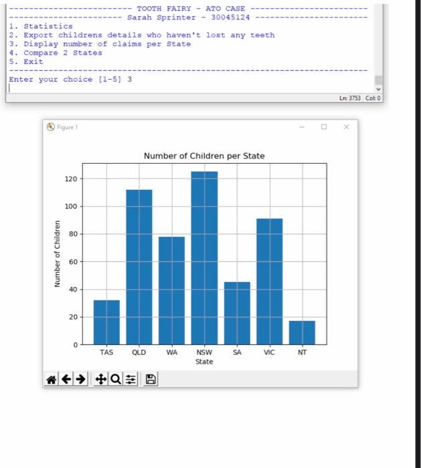421x468 pixels.
Task: Click the y-axis tick label 120
Action: (x=71, y=179)
